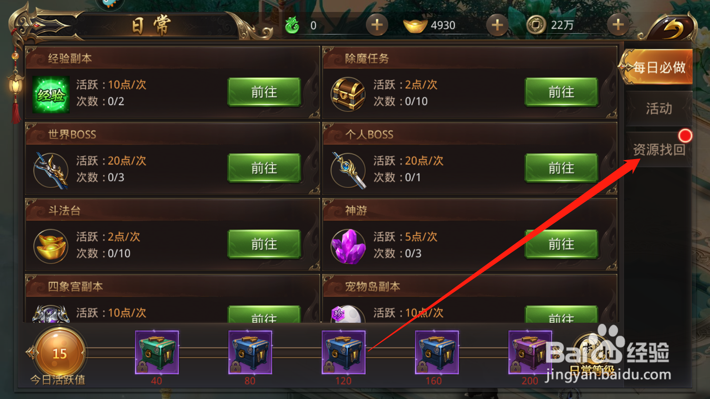Screen dimensions: 710x399
Task: Click 前往 for 斗法台
Action: pyautogui.click(x=264, y=244)
